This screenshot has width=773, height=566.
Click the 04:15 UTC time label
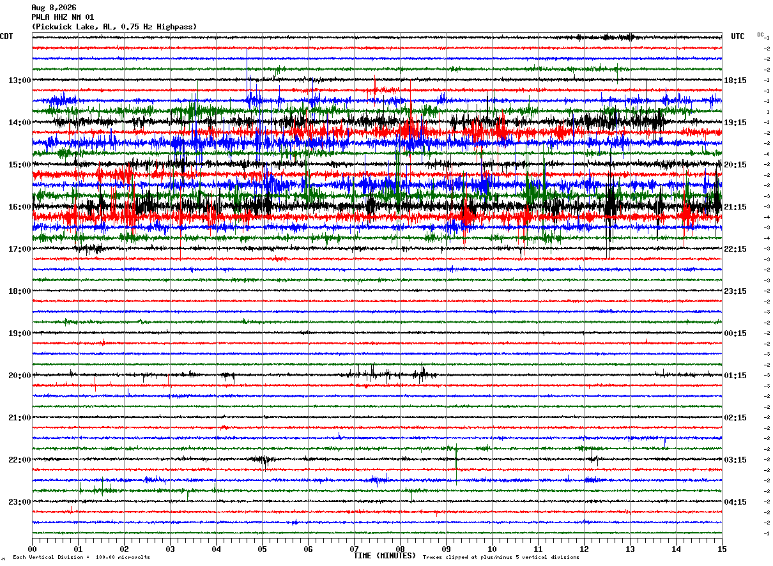pos(735,502)
